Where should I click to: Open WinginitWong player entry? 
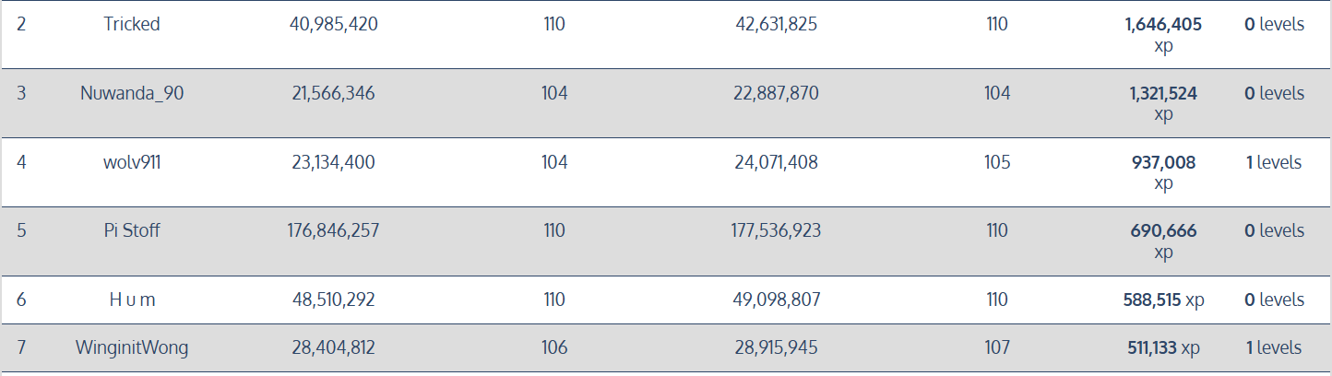tap(131, 348)
